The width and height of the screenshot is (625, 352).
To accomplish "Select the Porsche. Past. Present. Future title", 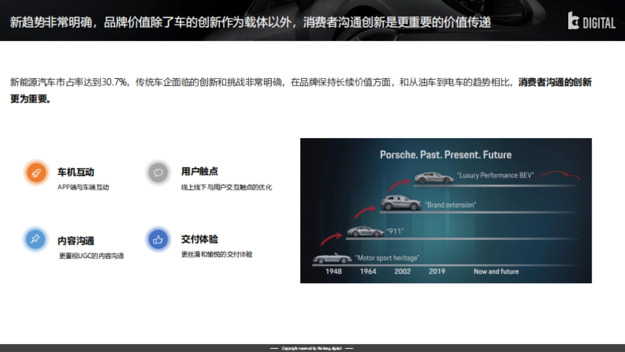I will click(x=446, y=154).
